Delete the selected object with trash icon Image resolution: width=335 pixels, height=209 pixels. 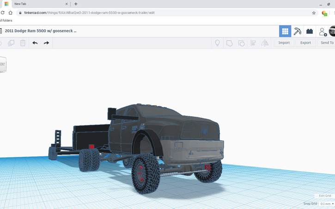click(x=23, y=43)
